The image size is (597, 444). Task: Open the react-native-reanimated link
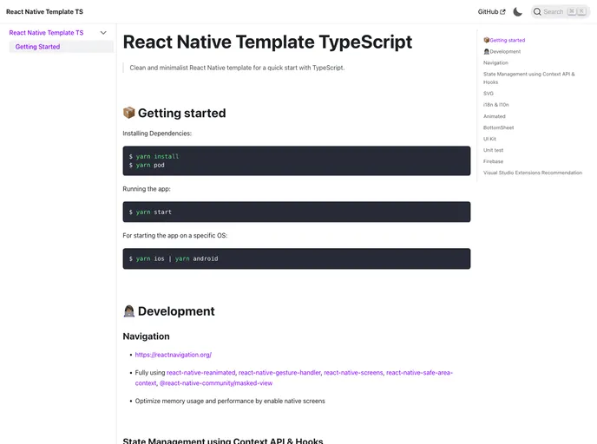pyautogui.click(x=201, y=373)
